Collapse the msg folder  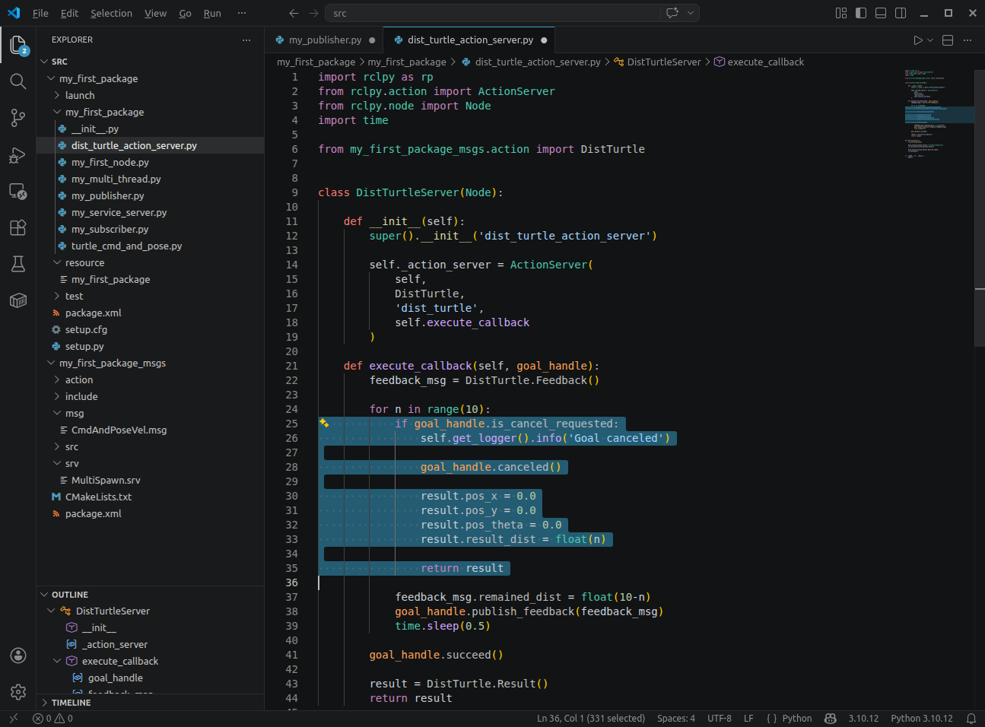pyautogui.click(x=150, y=413)
